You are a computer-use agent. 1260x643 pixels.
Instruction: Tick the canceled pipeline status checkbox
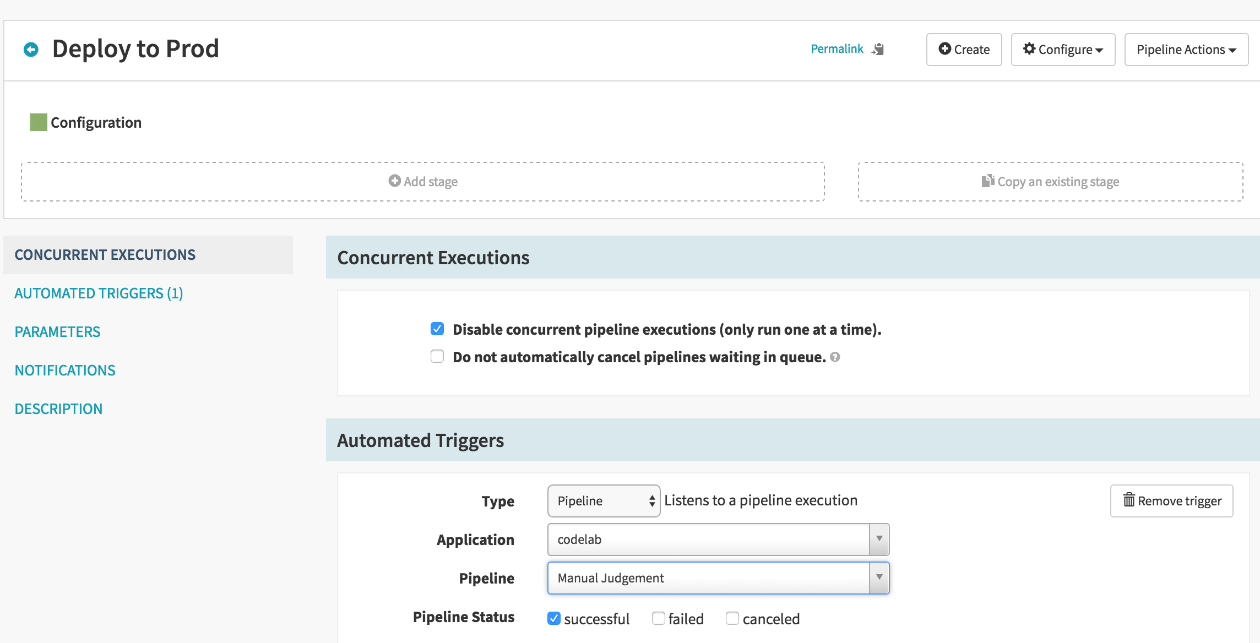coord(732,618)
